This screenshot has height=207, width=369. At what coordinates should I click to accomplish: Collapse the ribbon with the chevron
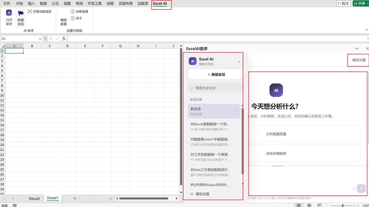367,30
